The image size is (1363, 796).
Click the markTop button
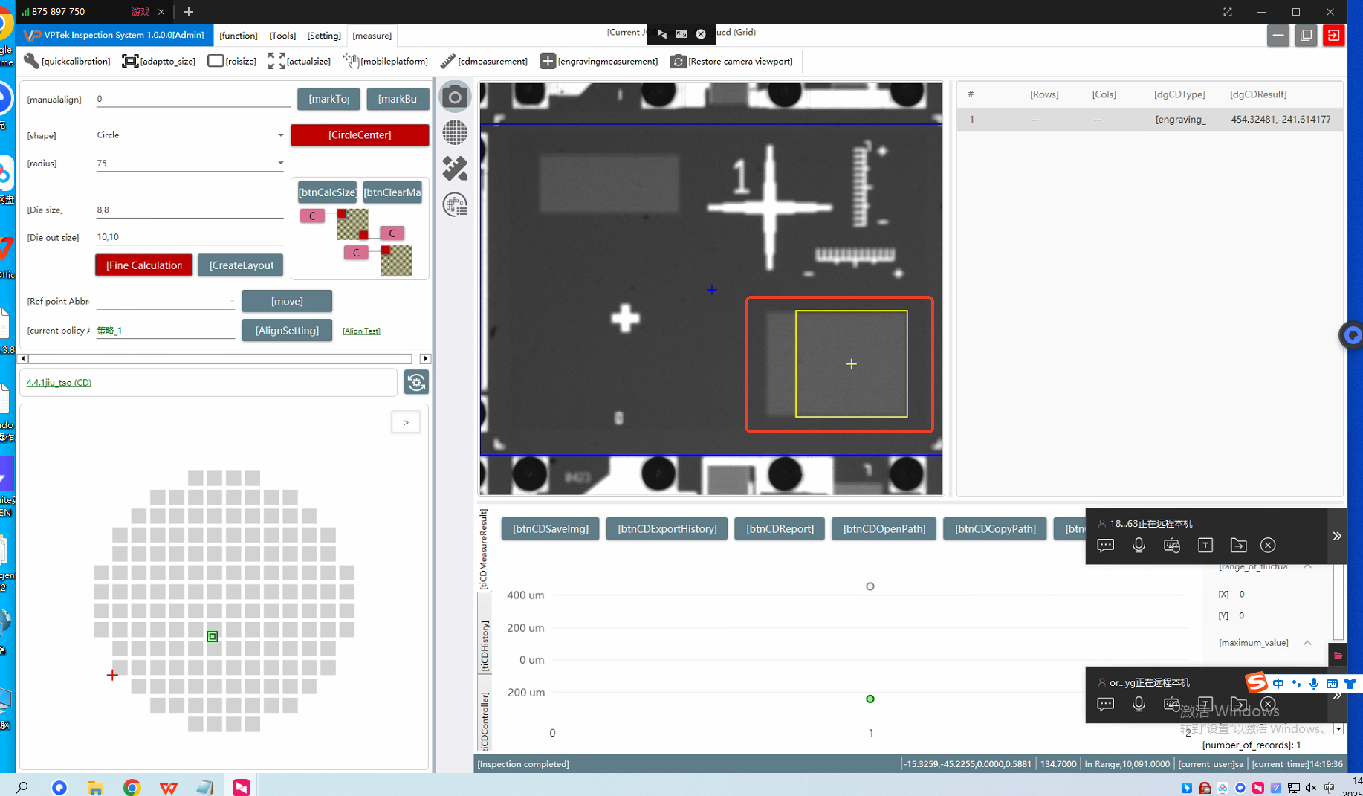328,99
